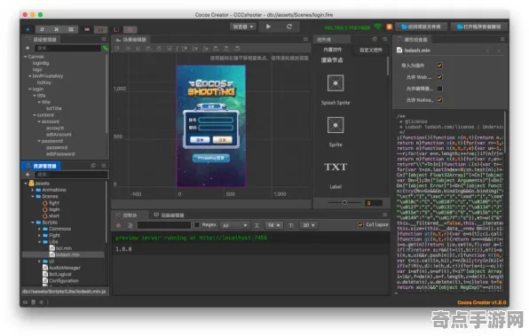Click the open log file icon in console
Screen dimensions: 529x336
coord(130,225)
